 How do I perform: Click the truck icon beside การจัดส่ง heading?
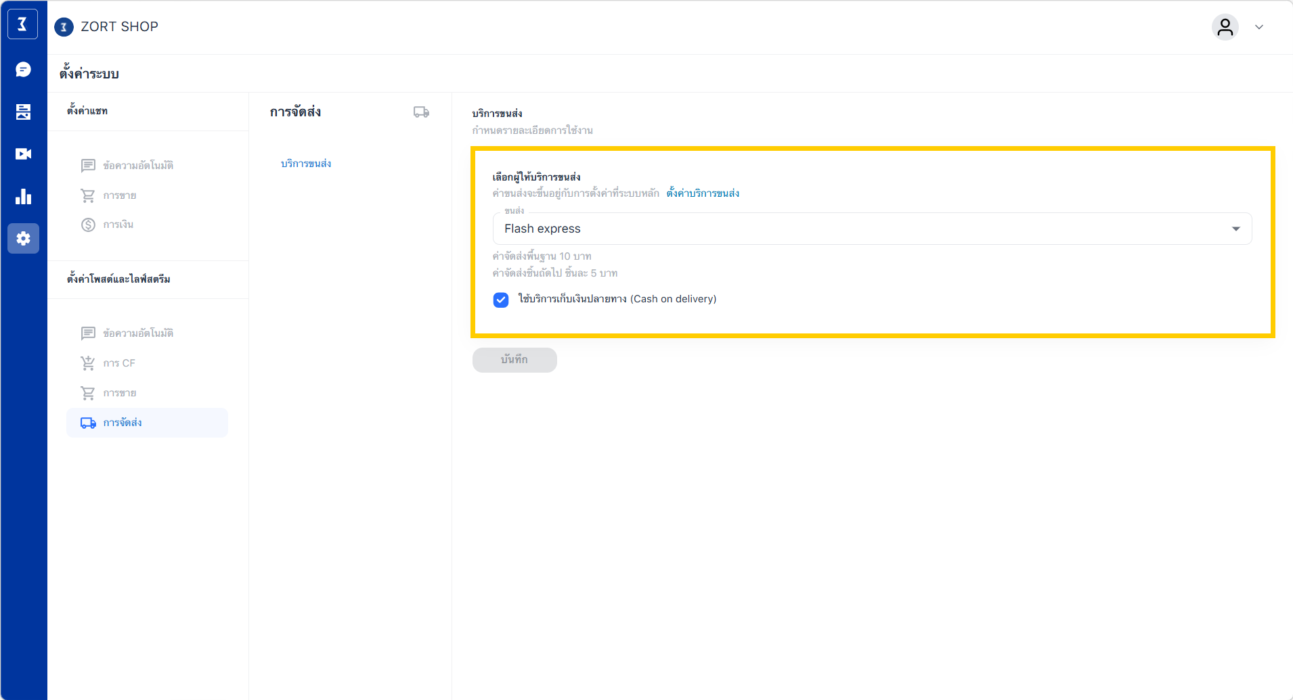tap(421, 112)
